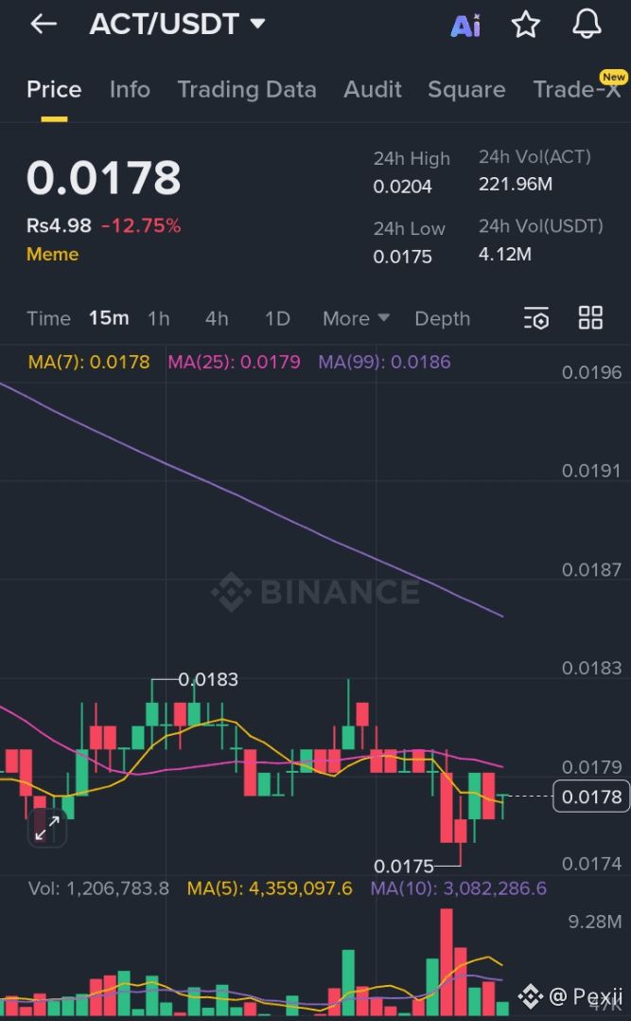Screen dimensions: 631x1021
Task: Click the Vol: 1,206,783.8 label
Action: coord(98,888)
